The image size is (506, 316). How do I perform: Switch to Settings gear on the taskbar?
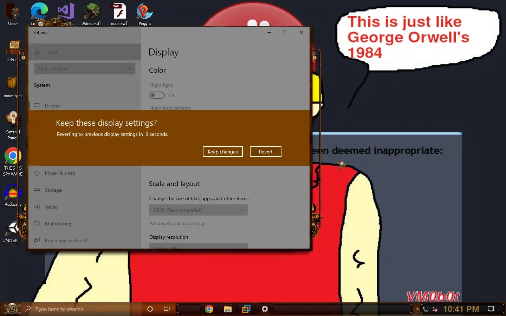tap(265, 309)
